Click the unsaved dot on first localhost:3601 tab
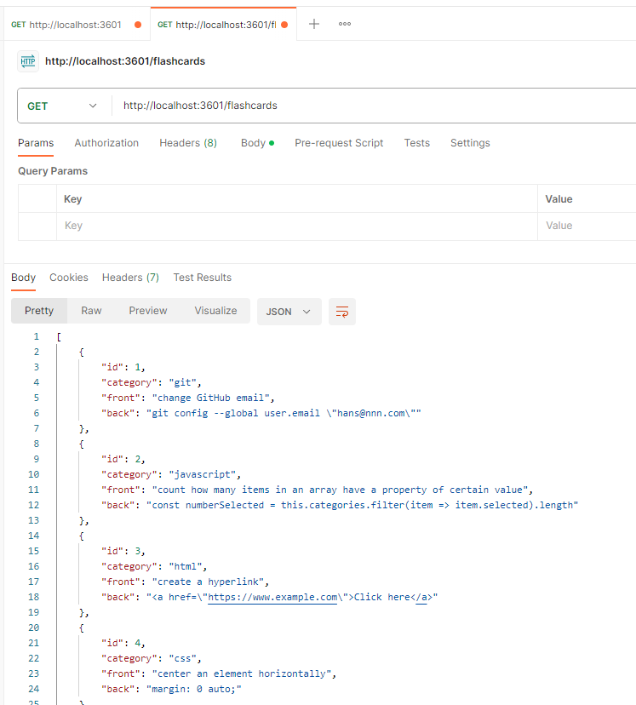 [x=138, y=25]
